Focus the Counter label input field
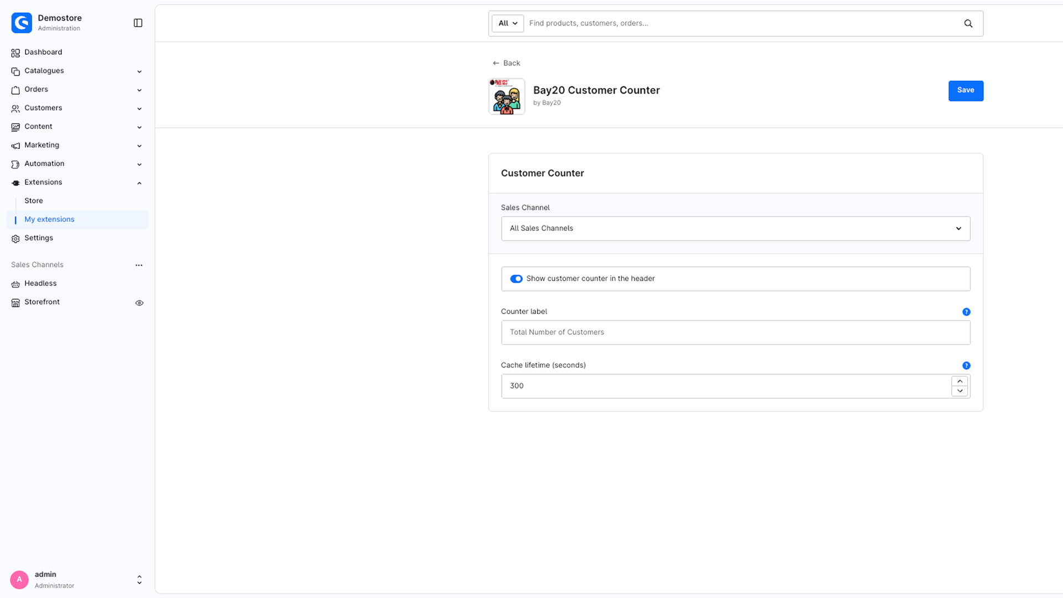The width and height of the screenshot is (1063, 598). [735, 332]
